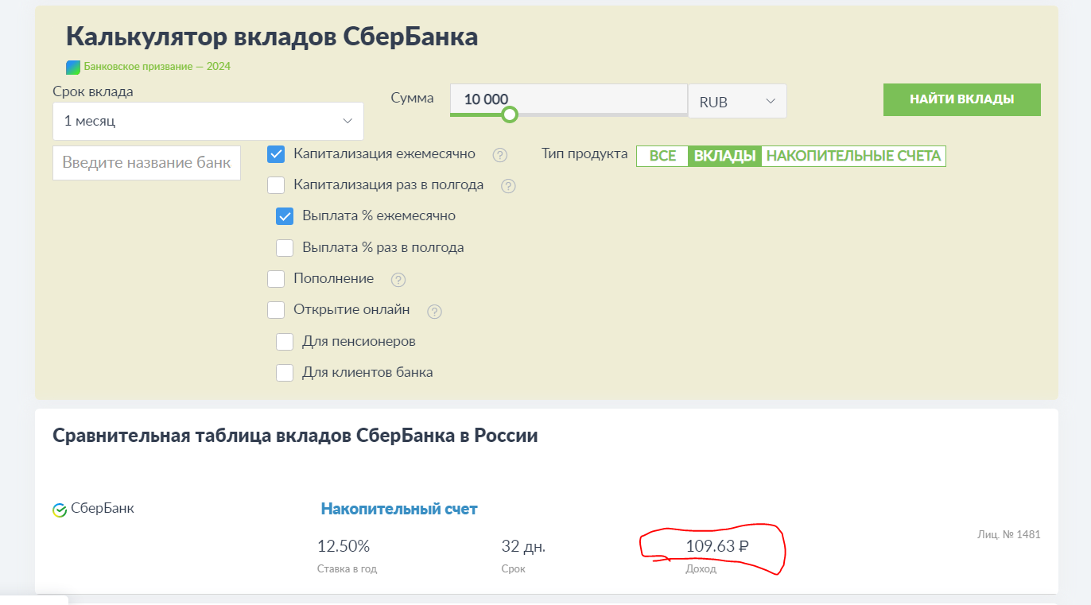
Task: Click the Банковское призвание award icon
Action: coord(73,67)
